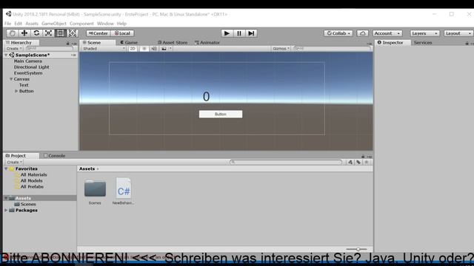Lock the Project panel
Image resolution: width=474 pixels, height=266 pixels.
point(363,156)
